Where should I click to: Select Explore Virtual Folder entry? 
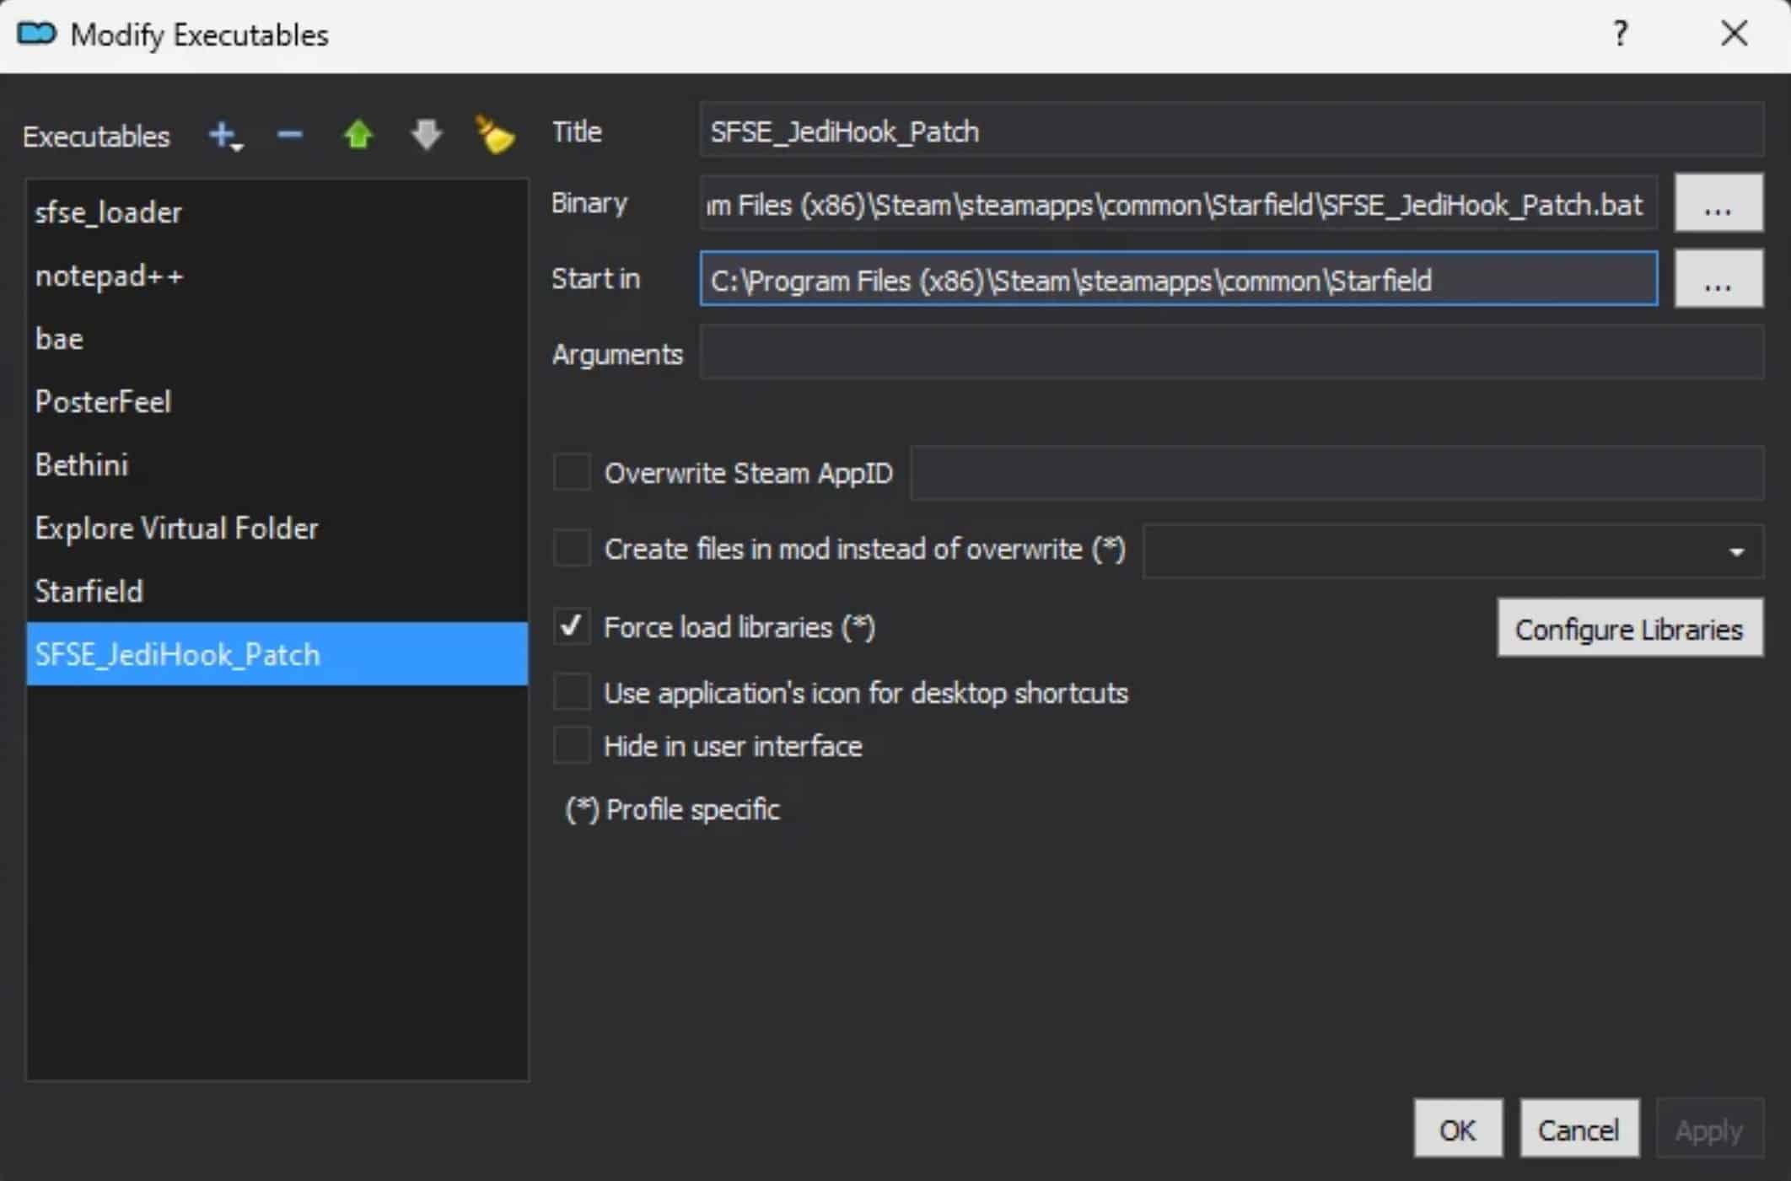coord(176,529)
